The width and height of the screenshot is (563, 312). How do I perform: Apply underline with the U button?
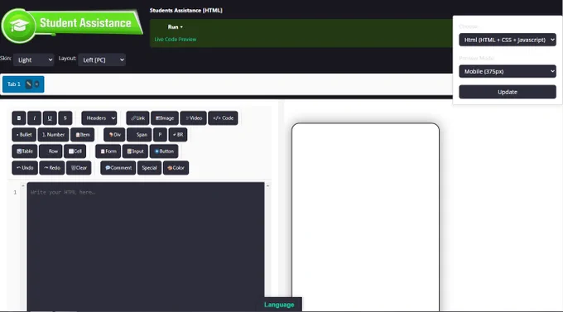pos(50,118)
